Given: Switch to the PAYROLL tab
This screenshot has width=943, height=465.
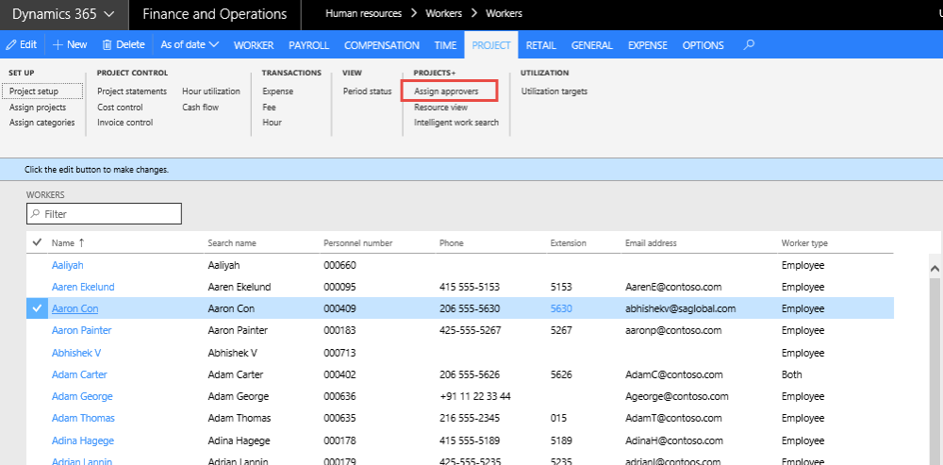Looking at the screenshot, I should 308,45.
